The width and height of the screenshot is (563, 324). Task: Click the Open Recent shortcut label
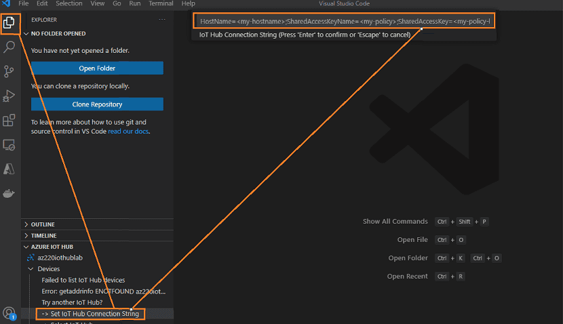[x=407, y=277]
